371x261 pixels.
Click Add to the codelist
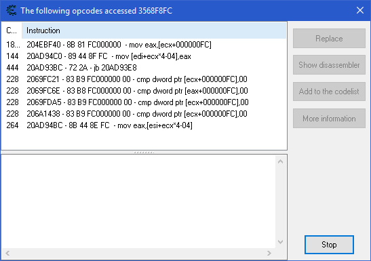(x=329, y=92)
